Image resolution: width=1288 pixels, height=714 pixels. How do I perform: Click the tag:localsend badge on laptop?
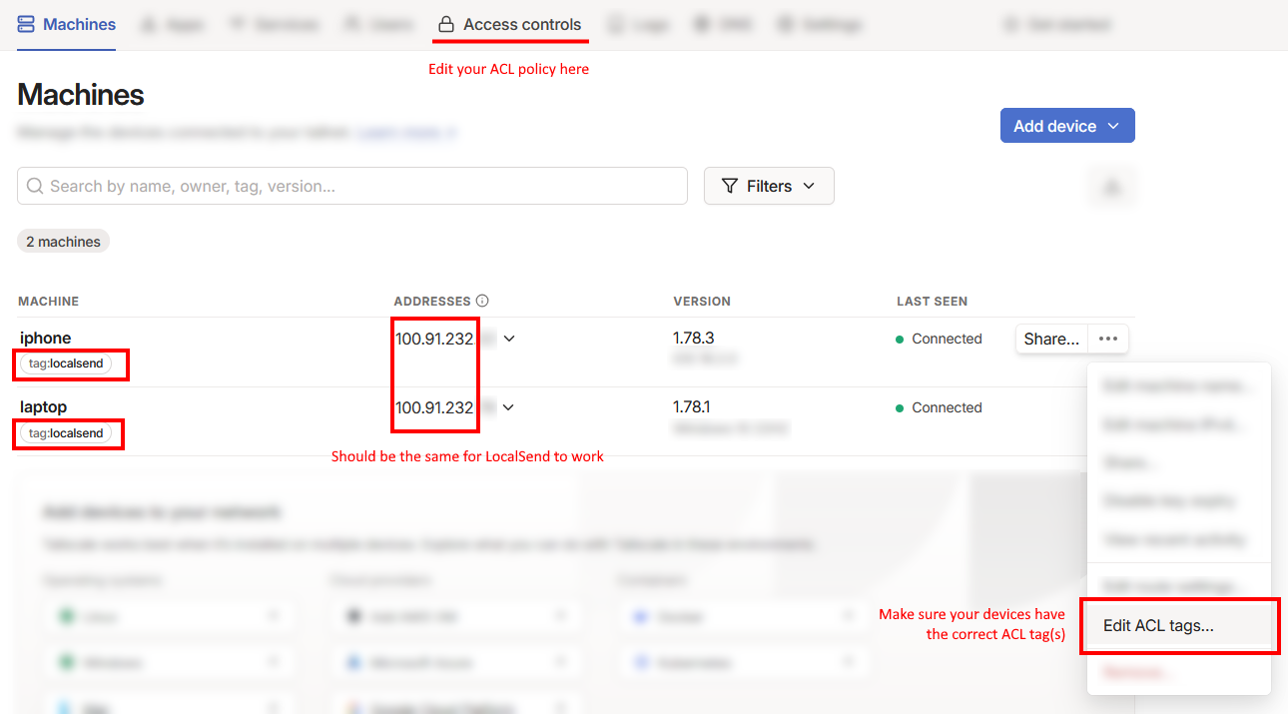pos(68,433)
